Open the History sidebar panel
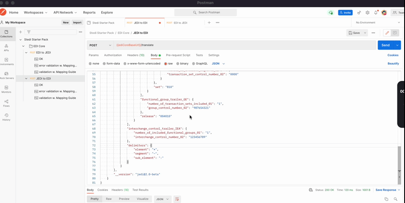 point(6,117)
